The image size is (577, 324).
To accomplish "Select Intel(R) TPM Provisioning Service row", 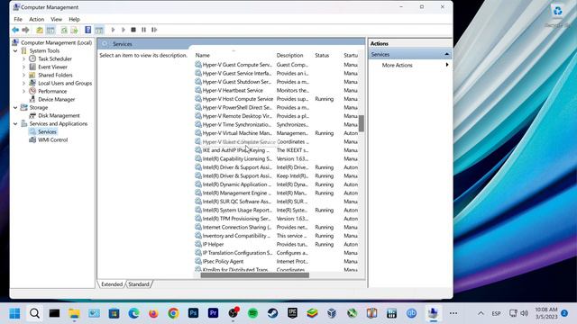I will click(x=276, y=219).
